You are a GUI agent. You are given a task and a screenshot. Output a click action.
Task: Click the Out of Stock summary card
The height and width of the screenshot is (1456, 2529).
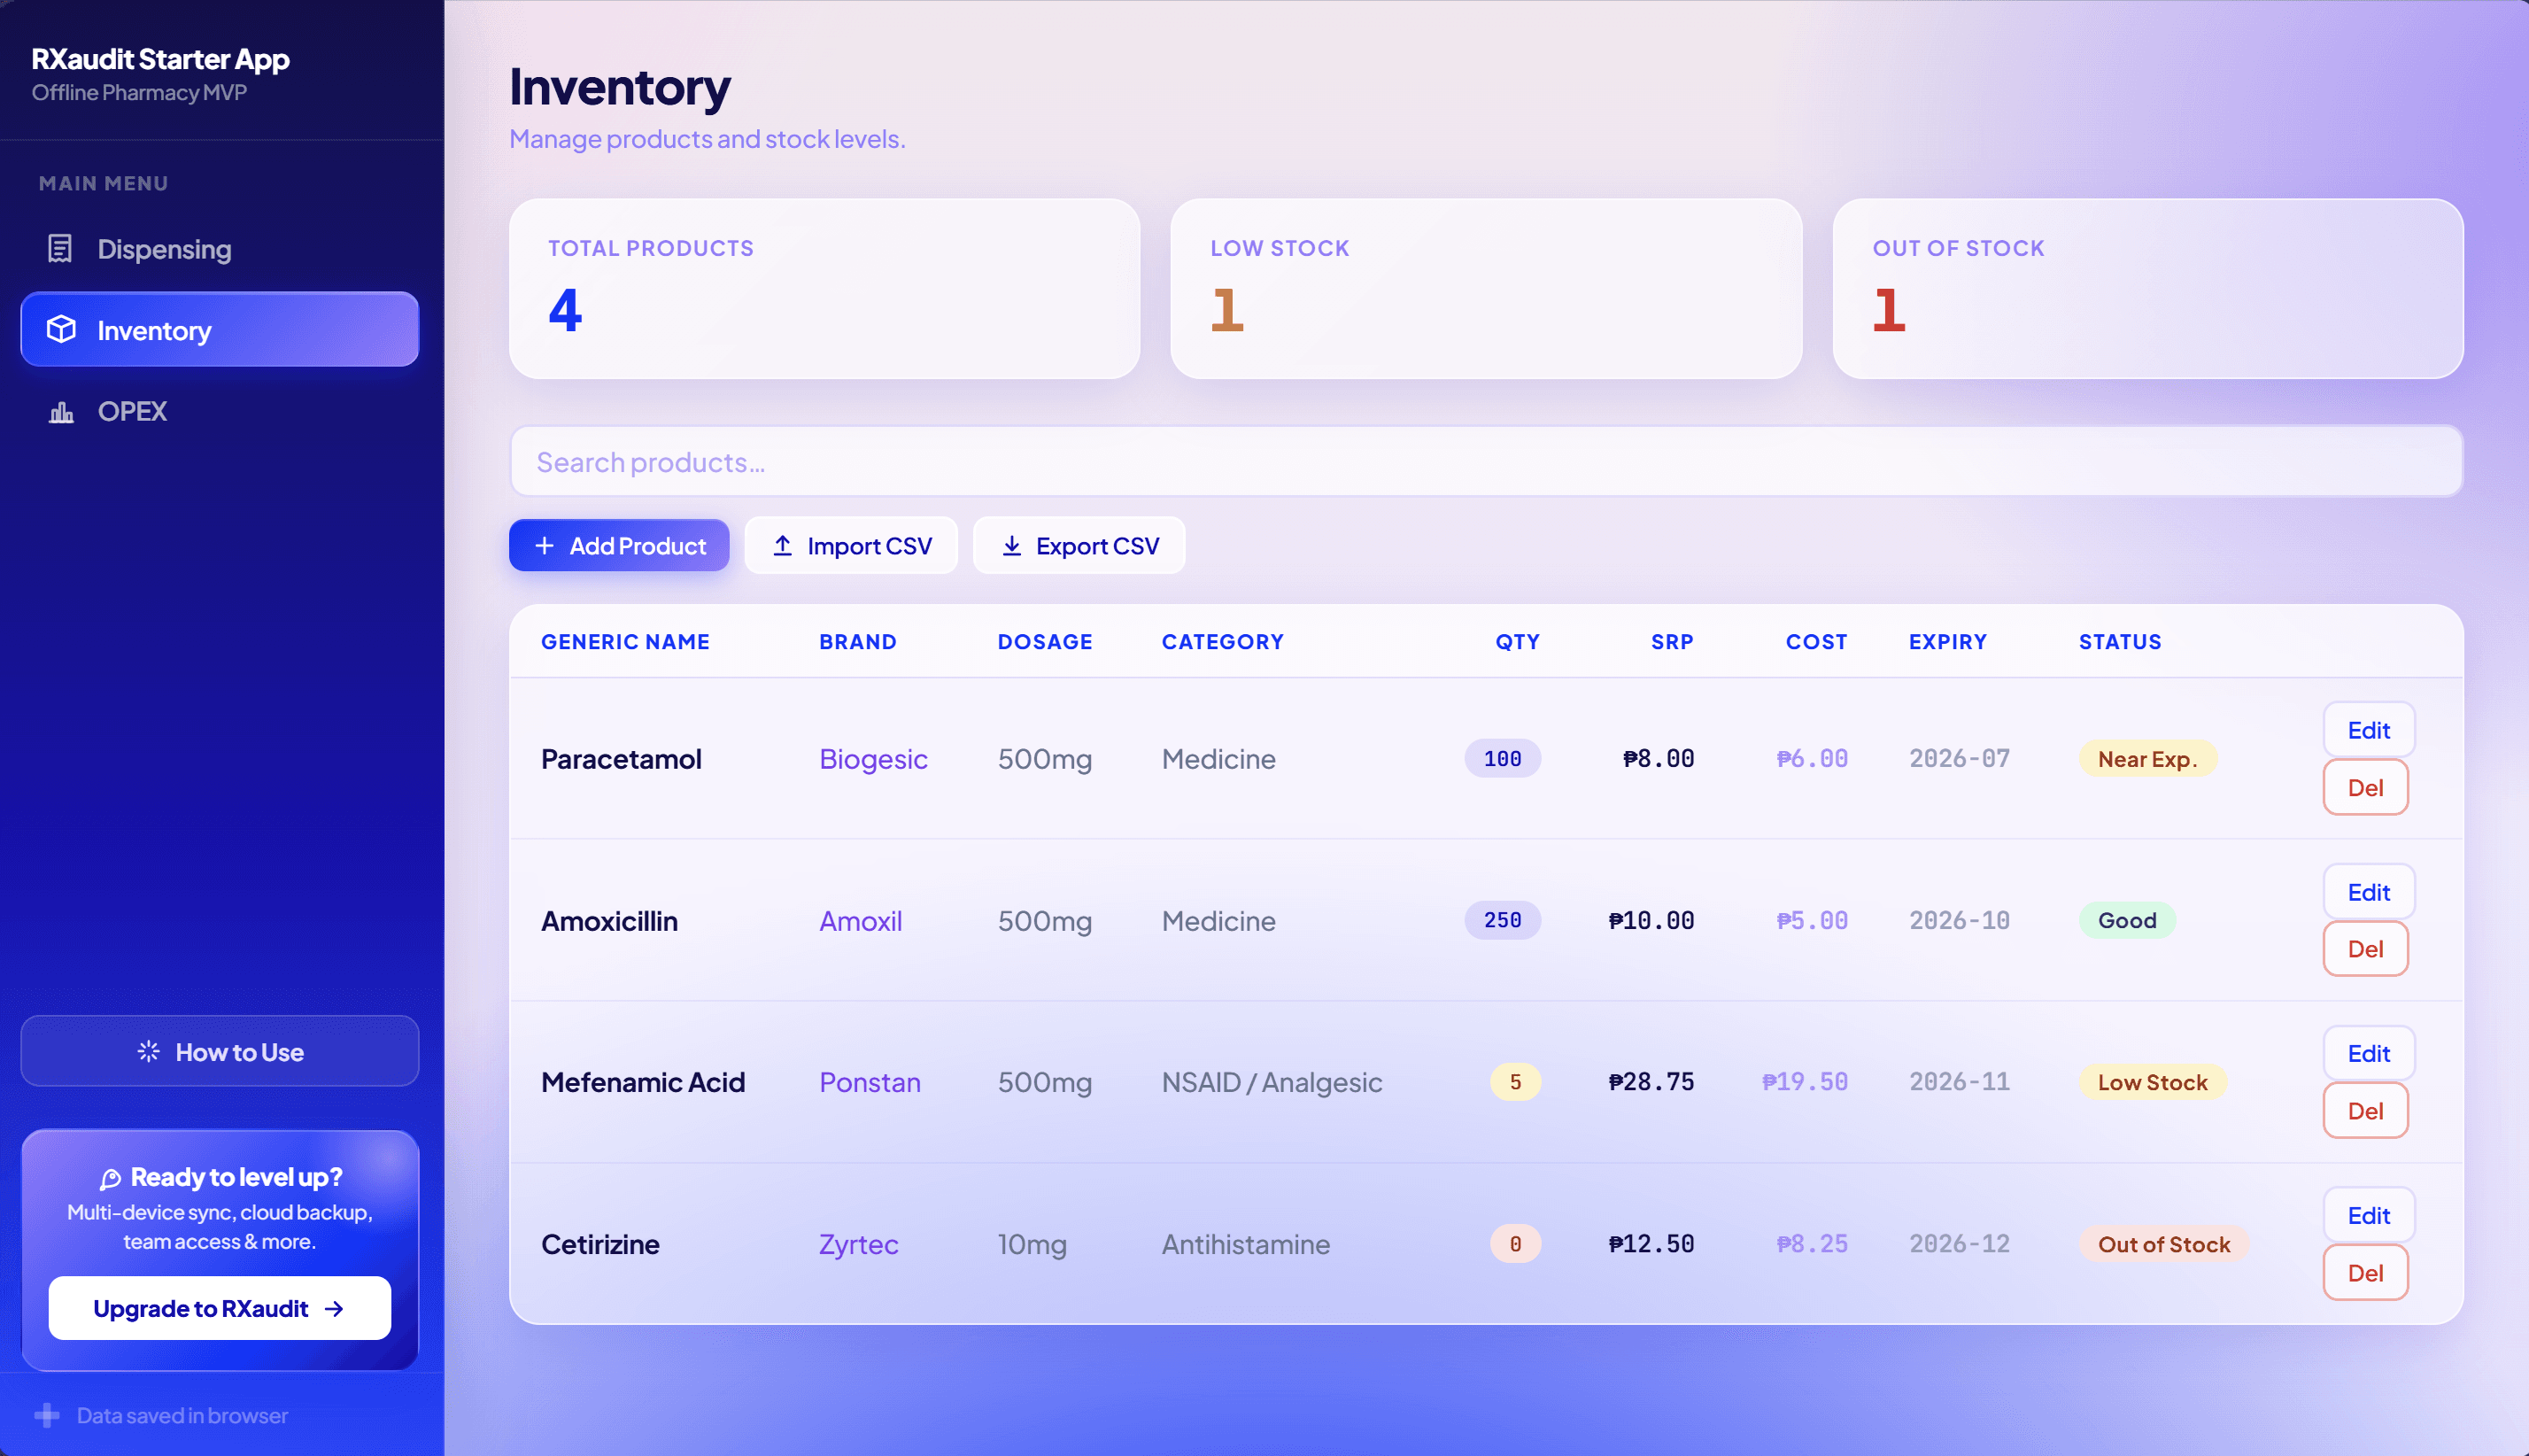2148,289
